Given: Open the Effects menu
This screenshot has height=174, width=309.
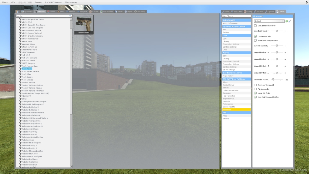Looking at the screenshot, I should pos(5,2).
